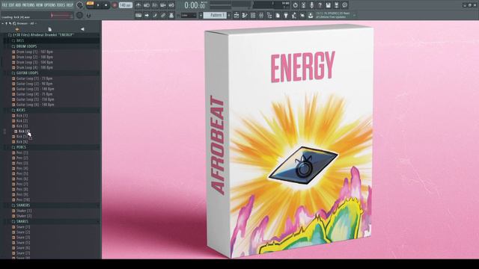Collapse the KICKS folder
This screenshot has height=269, width=479.
[21, 110]
